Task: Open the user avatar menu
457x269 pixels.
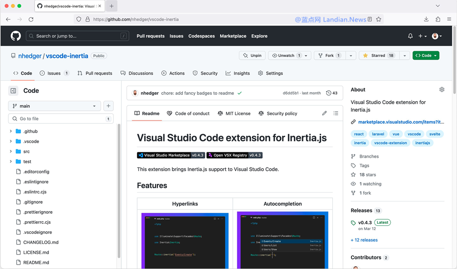Action: pos(436,36)
